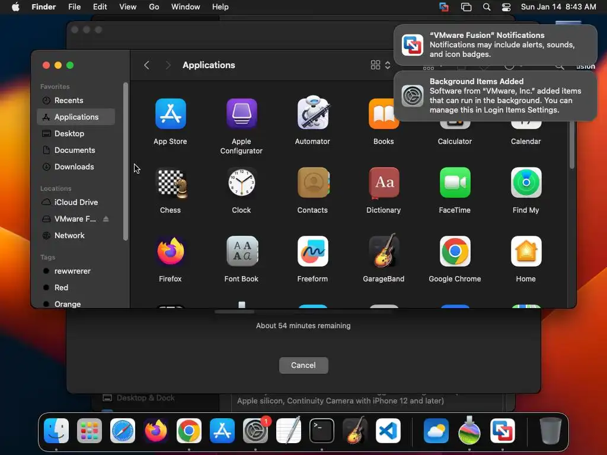Open Launchpad from the Dock
Viewport: 607px width, 455px height.
[x=90, y=431]
